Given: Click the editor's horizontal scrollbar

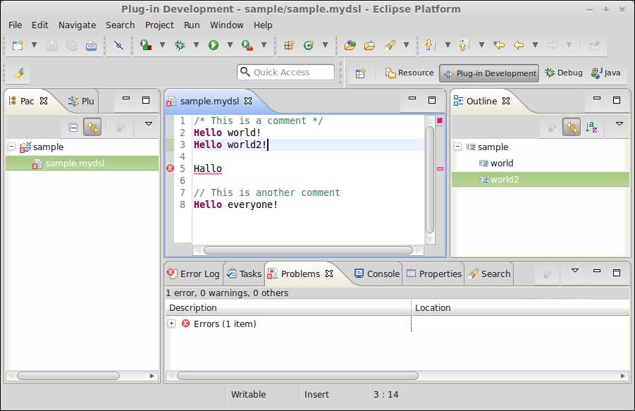Looking at the screenshot, I should pyautogui.click(x=307, y=250).
